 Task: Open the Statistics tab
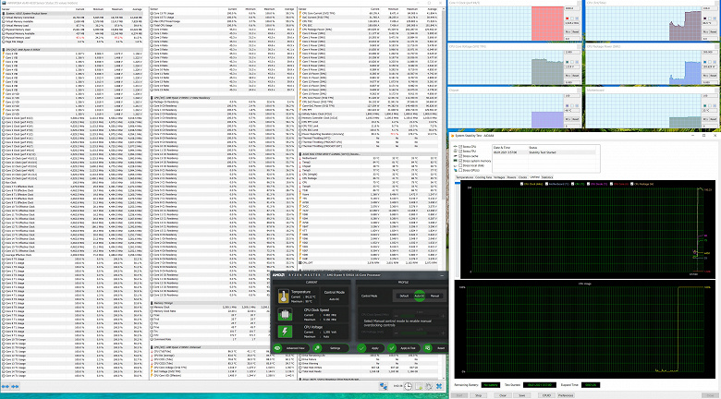pos(547,177)
